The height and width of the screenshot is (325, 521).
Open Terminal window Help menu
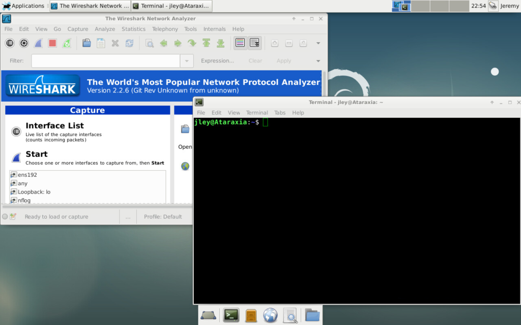(298, 113)
